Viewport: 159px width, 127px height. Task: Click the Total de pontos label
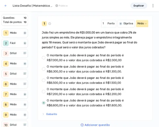pos(13,22)
